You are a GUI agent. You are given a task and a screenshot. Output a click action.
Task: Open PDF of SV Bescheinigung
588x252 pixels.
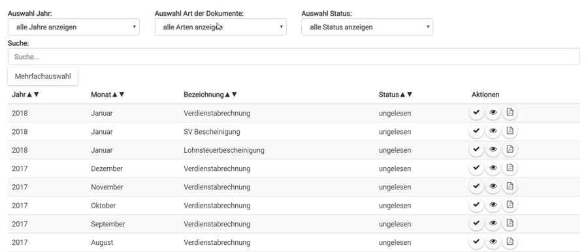point(510,131)
